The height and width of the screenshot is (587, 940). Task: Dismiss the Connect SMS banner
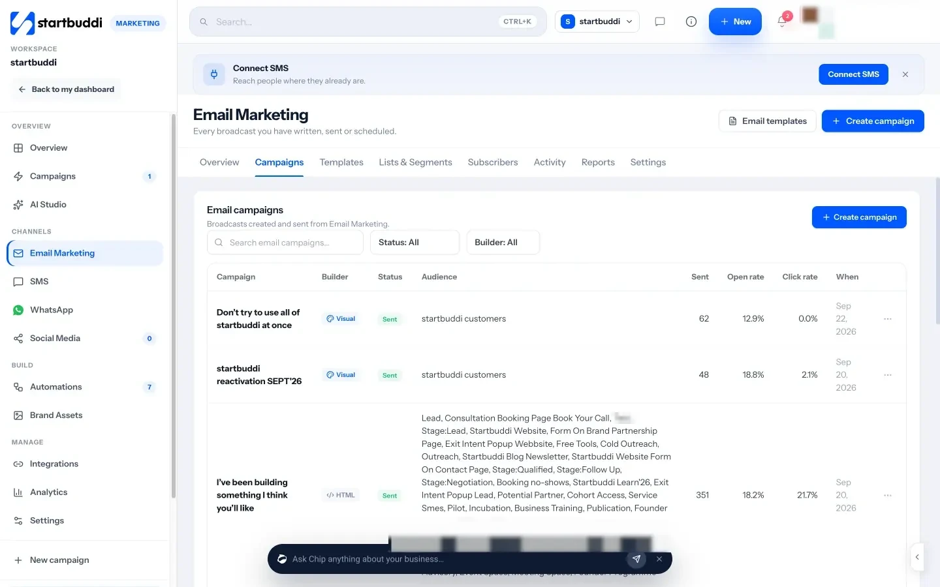pos(905,74)
